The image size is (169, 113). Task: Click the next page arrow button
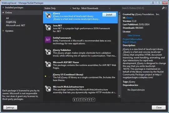(93, 100)
